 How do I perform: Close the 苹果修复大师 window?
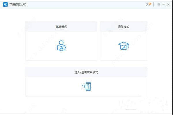(168, 5)
